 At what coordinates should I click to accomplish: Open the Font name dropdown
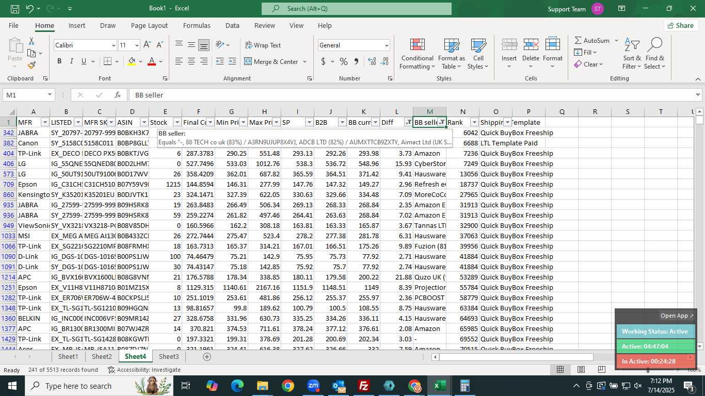(x=114, y=45)
